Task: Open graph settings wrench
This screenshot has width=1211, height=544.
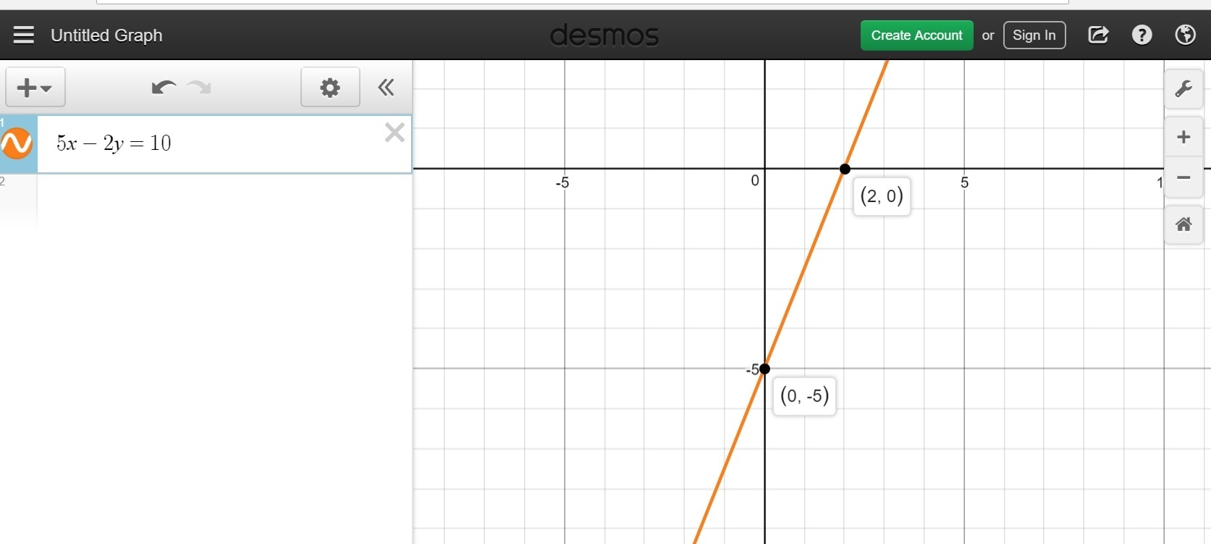Action: coord(1183,88)
